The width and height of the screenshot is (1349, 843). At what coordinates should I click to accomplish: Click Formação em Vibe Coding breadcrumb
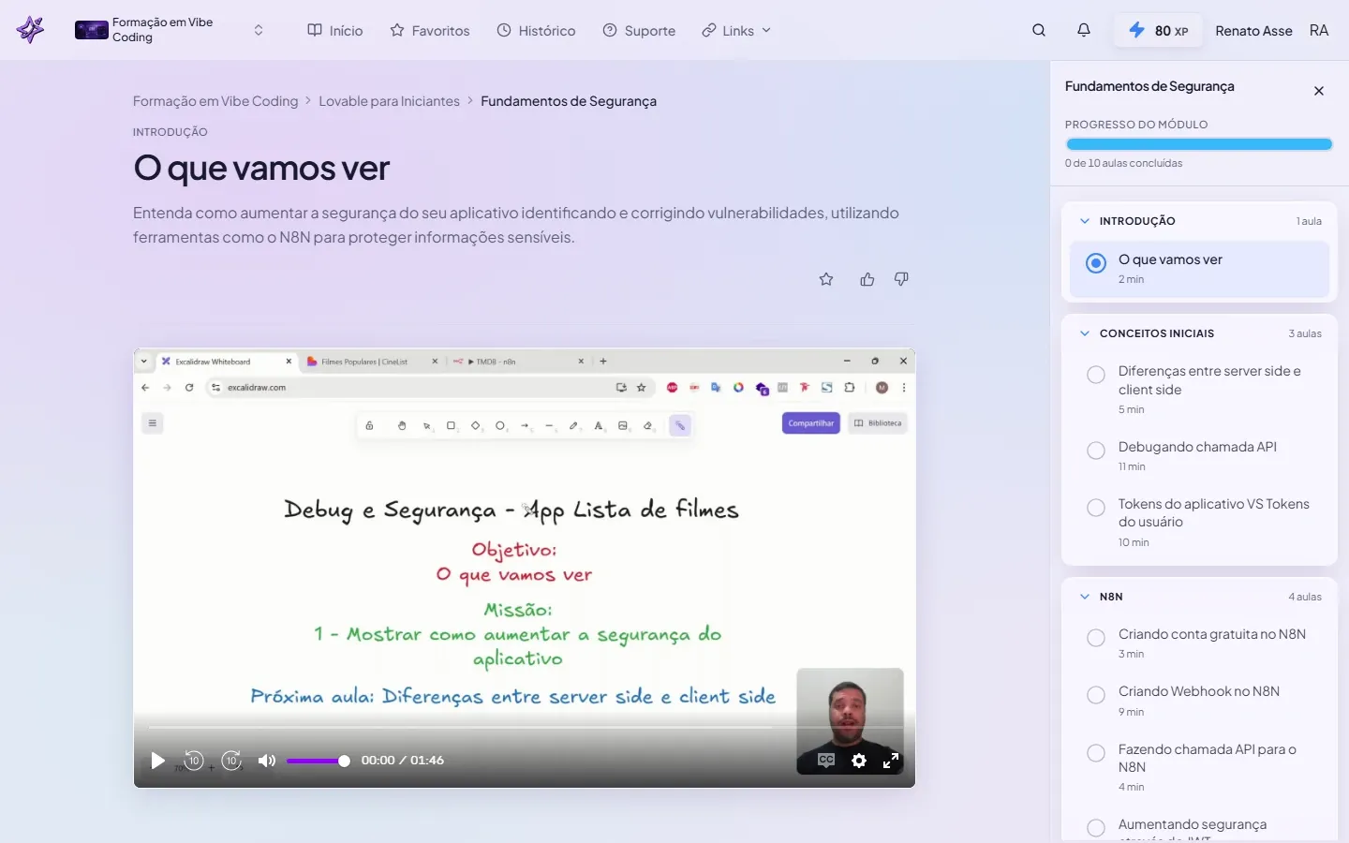click(215, 101)
